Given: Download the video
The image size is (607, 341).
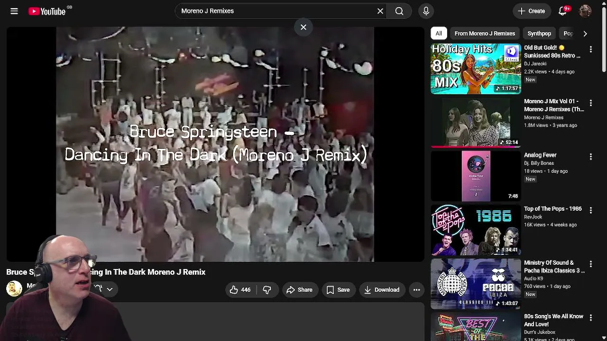Looking at the screenshot, I should [382, 290].
